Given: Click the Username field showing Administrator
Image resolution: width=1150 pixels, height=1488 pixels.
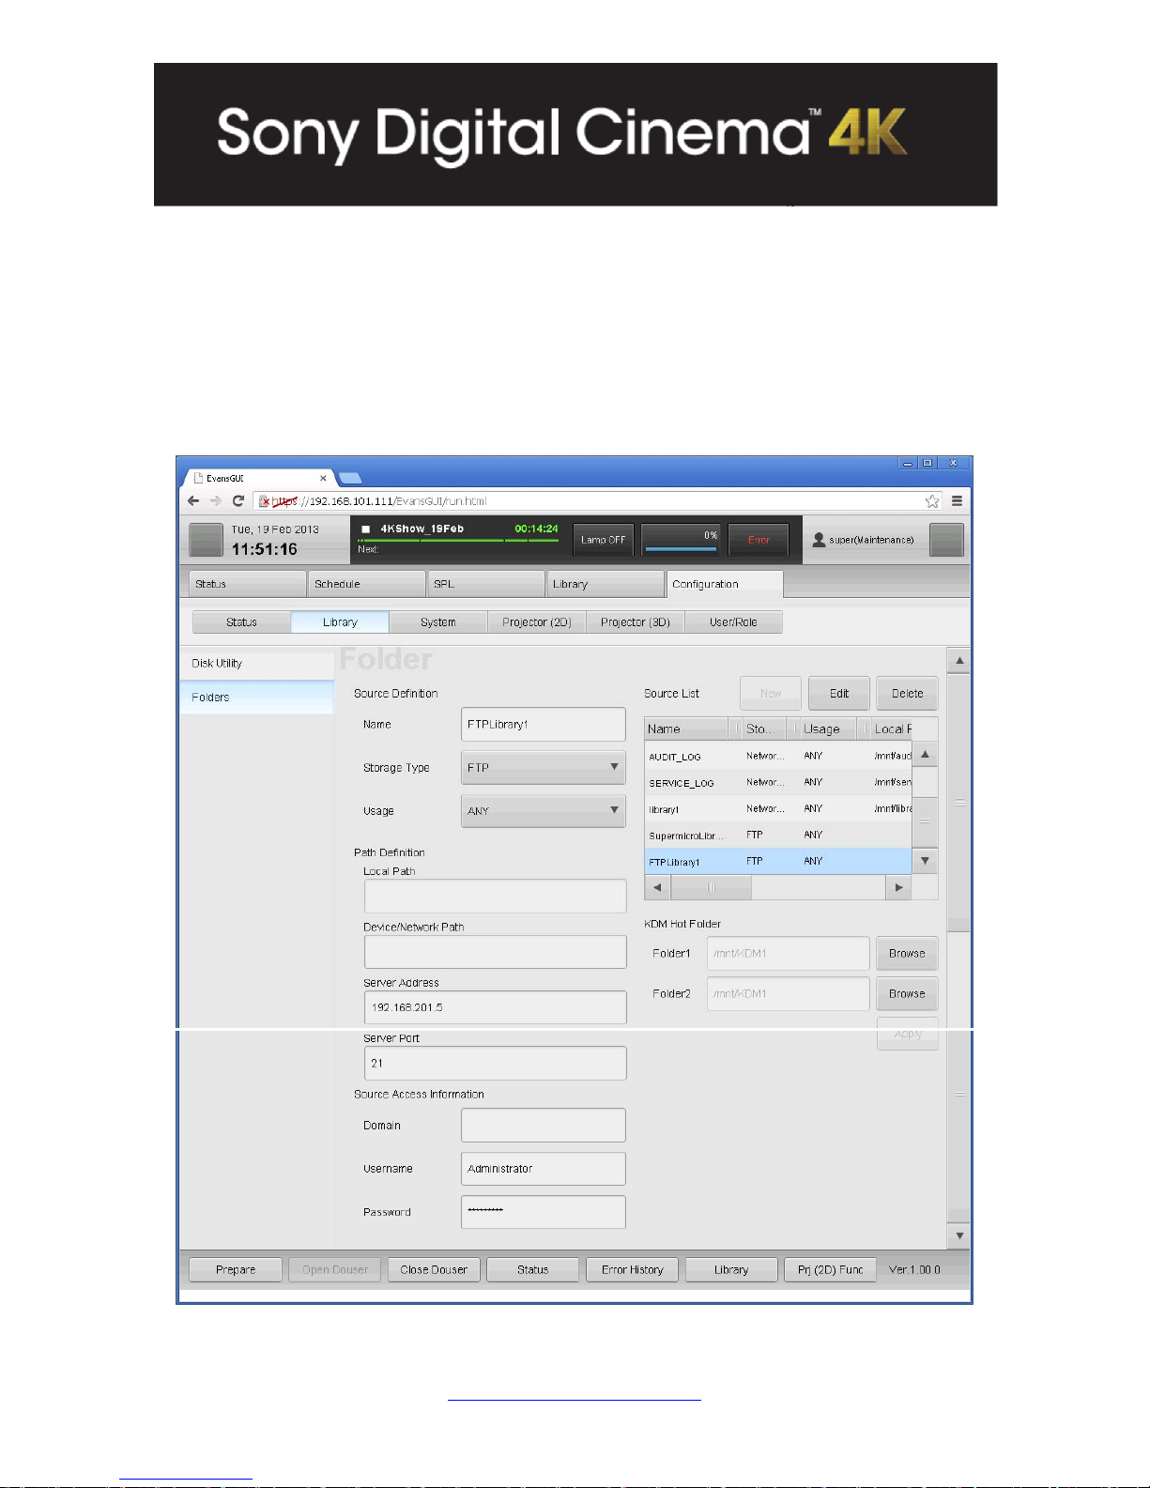Looking at the screenshot, I should tap(544, 1169).
